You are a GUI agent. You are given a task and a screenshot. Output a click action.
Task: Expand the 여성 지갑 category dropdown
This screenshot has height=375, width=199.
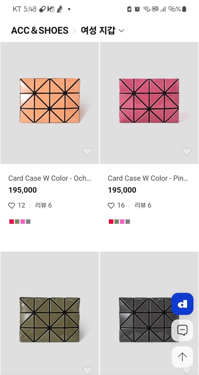click(x=98, y=31)
